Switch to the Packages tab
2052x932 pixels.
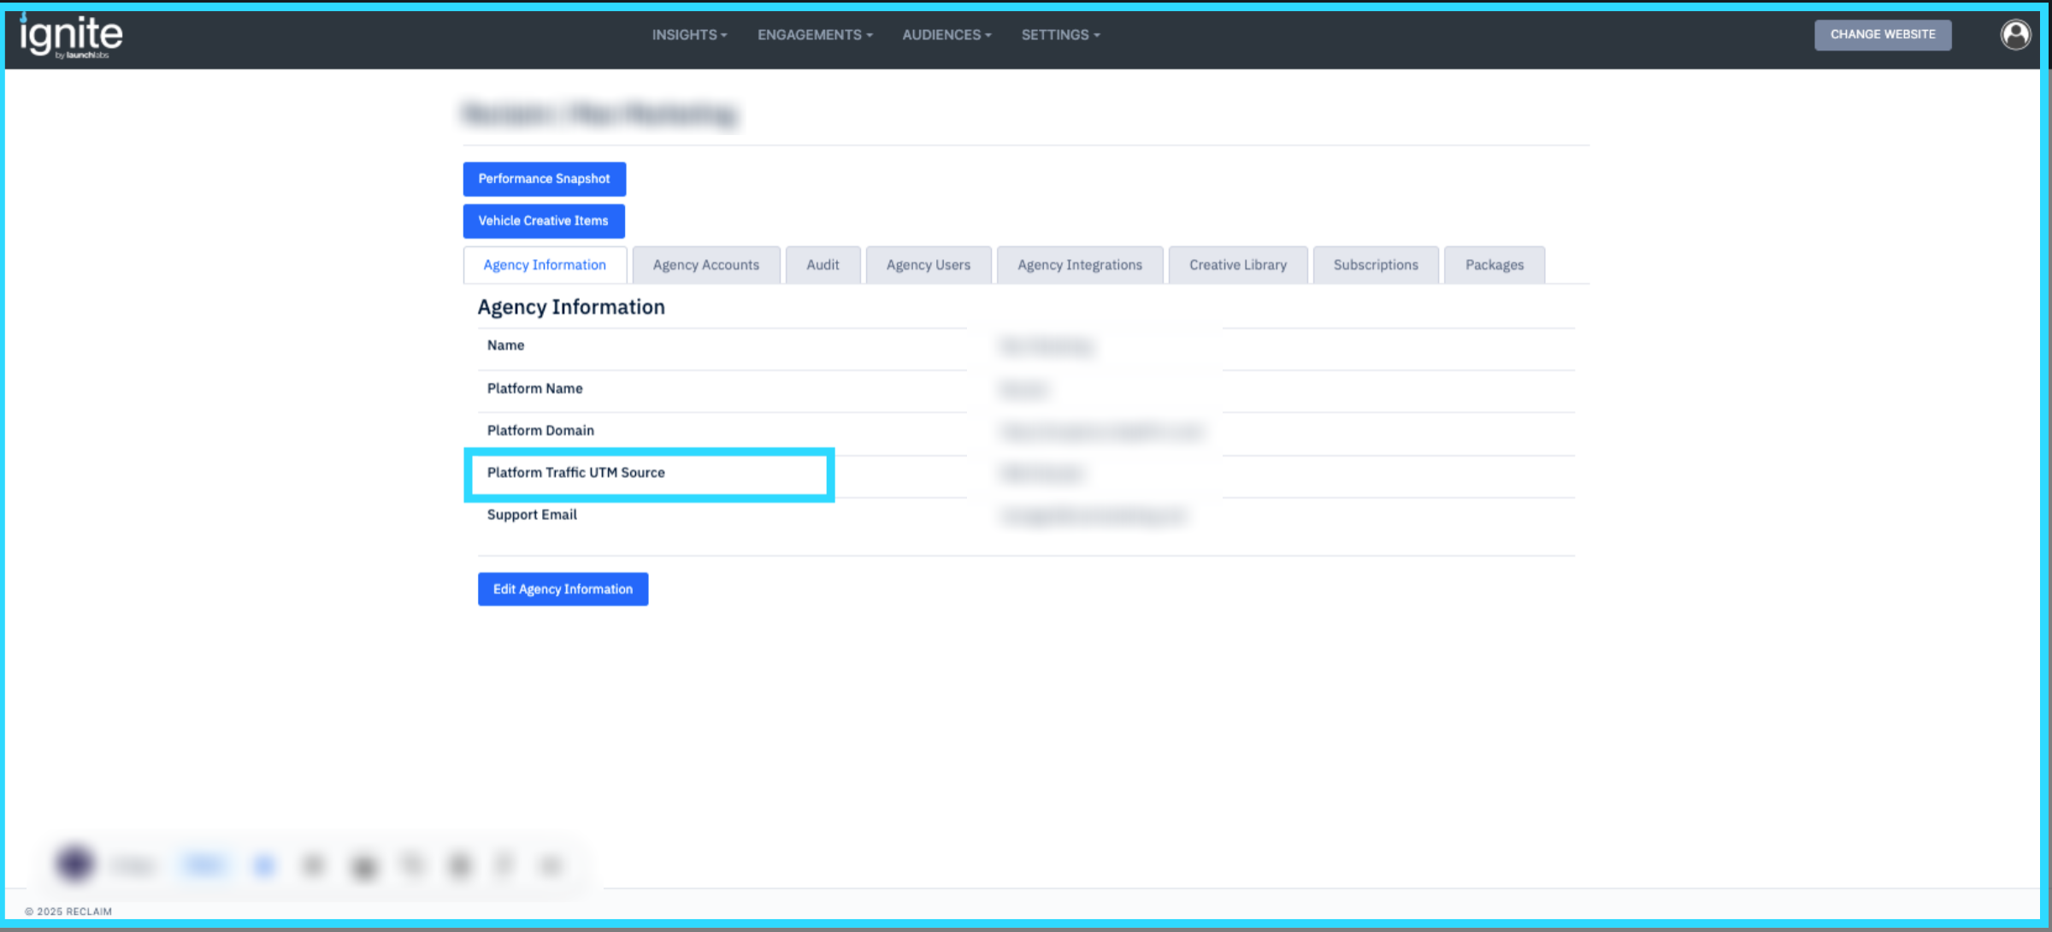(x=1494, y=265)
